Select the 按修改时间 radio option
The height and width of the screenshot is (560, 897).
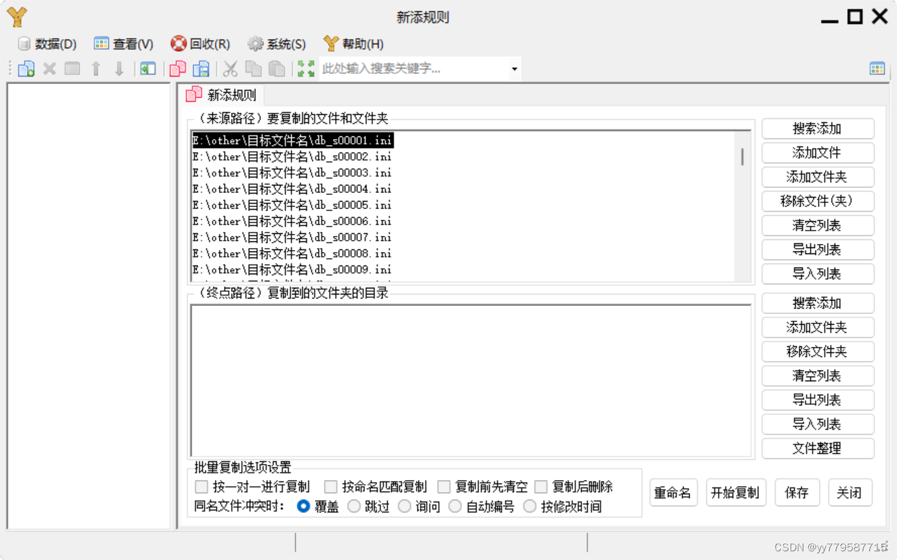pyautogui.click(x=562, y=506)
